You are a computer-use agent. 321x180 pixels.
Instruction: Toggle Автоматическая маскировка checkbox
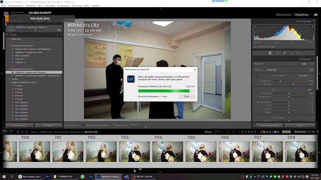[x=84, y=125]
